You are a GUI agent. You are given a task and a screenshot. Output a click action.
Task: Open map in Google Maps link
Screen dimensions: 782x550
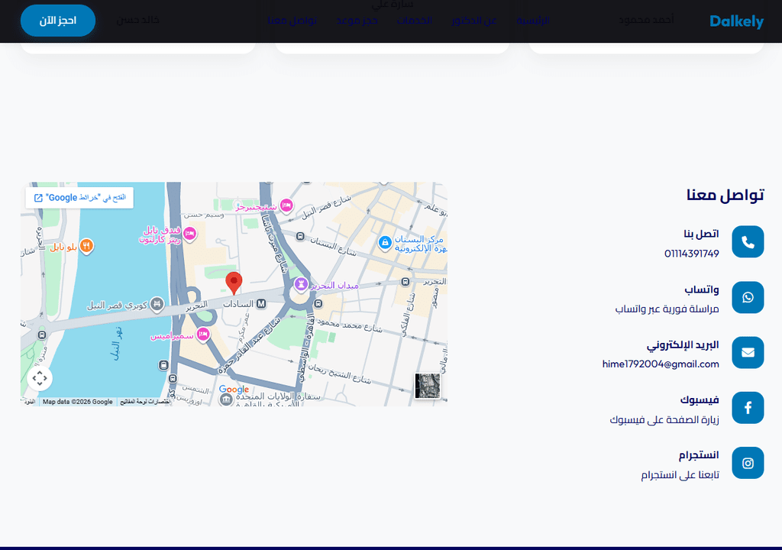pos(79,198)
